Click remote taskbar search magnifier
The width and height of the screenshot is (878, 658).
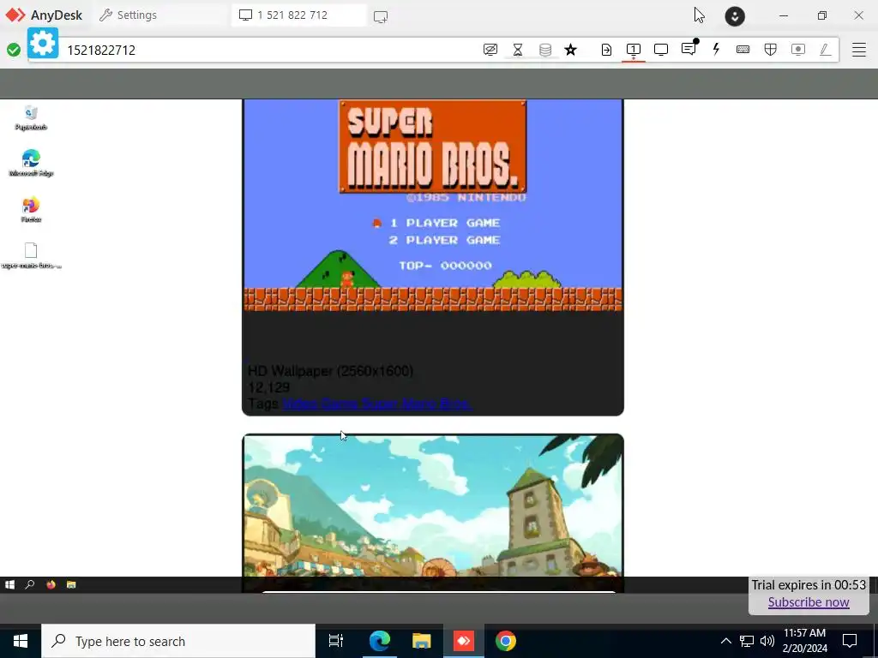(x=30, y=584)
